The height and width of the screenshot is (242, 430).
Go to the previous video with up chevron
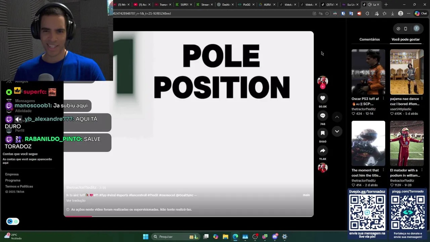(337, 117)
